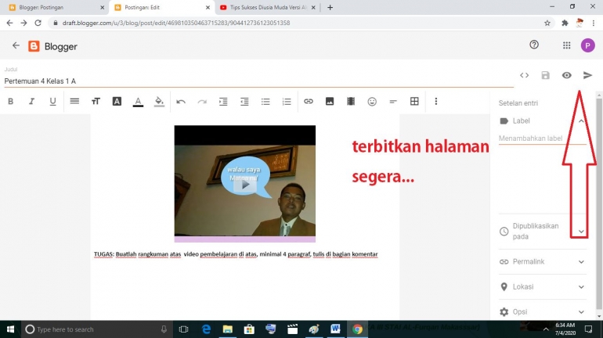Choose the text background fill color
Image resolution: width=603 pixels, height=338 pixels.
pyautogui.click(x=159, y=102)
